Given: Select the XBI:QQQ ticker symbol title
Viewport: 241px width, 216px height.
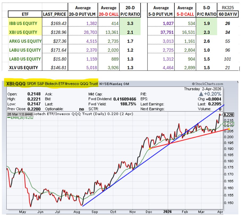Looking at the screenshot, I should (16, 84).
